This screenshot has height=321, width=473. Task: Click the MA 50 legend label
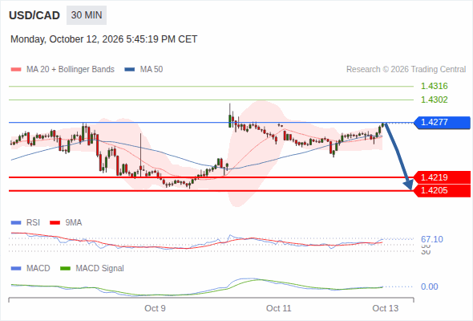(x=152, y=70)
